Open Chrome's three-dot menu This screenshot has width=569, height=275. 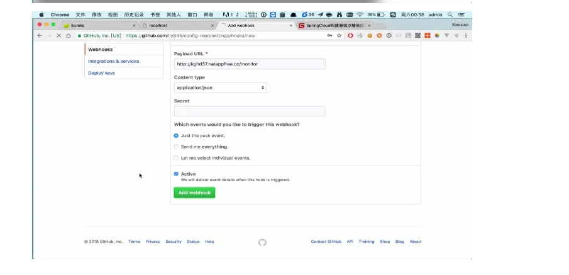click(x=466, y=36)
